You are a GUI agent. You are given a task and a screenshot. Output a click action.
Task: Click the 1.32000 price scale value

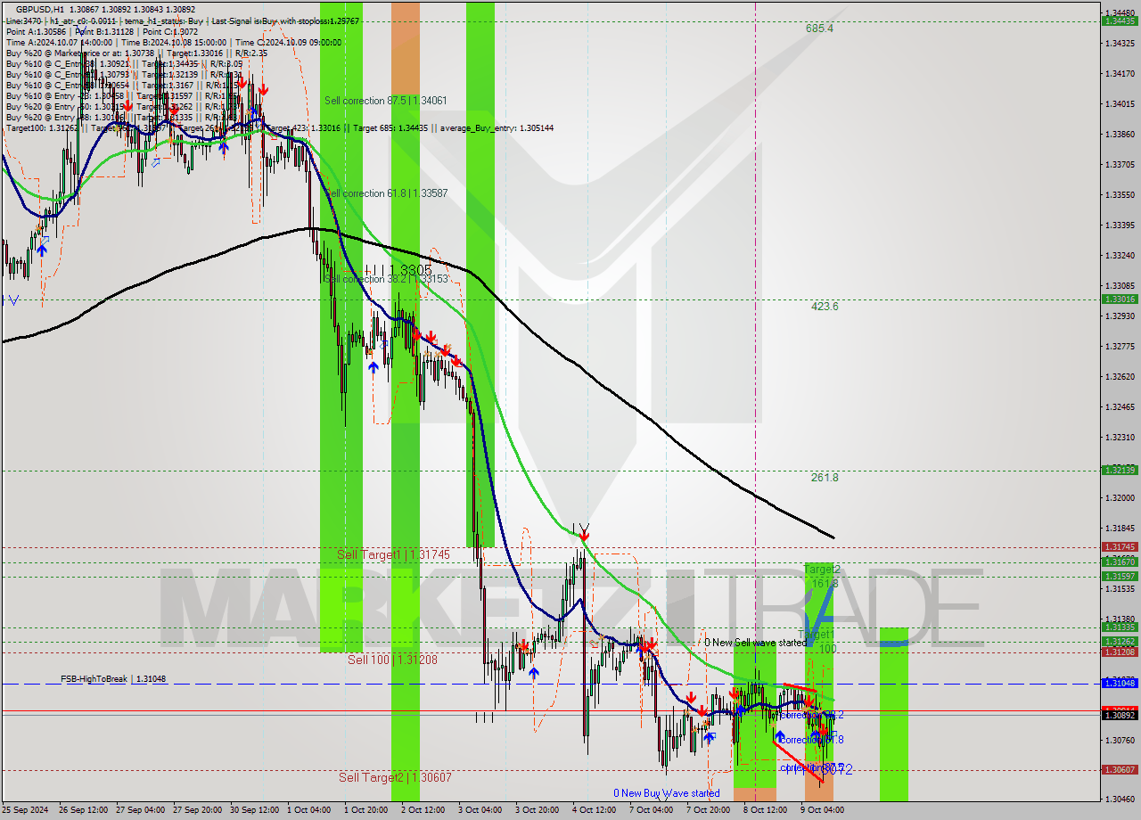click(1120, 497)
